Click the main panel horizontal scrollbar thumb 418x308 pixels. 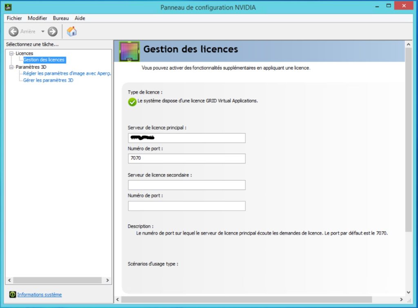[247, 299]
